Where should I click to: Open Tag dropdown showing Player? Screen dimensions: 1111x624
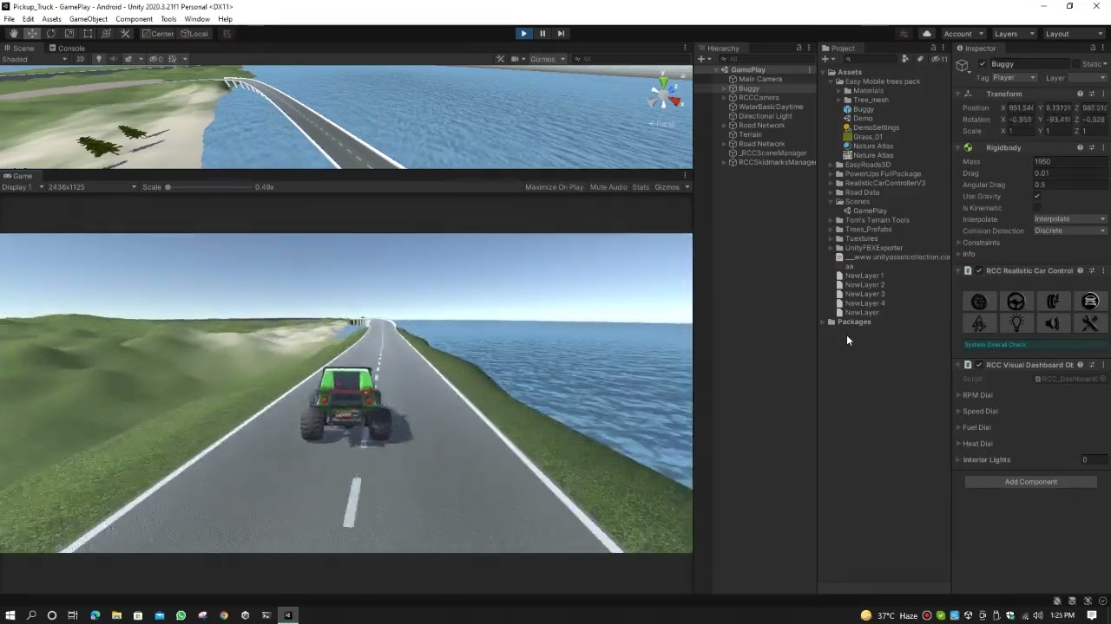pos(1014,78)
